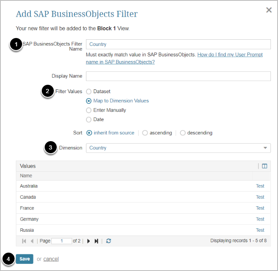Refresh the values grid
This screenshot has width=278, height=271.
tap(109, 241)
